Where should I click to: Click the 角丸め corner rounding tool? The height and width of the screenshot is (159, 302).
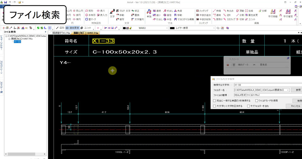pos(228,11)
